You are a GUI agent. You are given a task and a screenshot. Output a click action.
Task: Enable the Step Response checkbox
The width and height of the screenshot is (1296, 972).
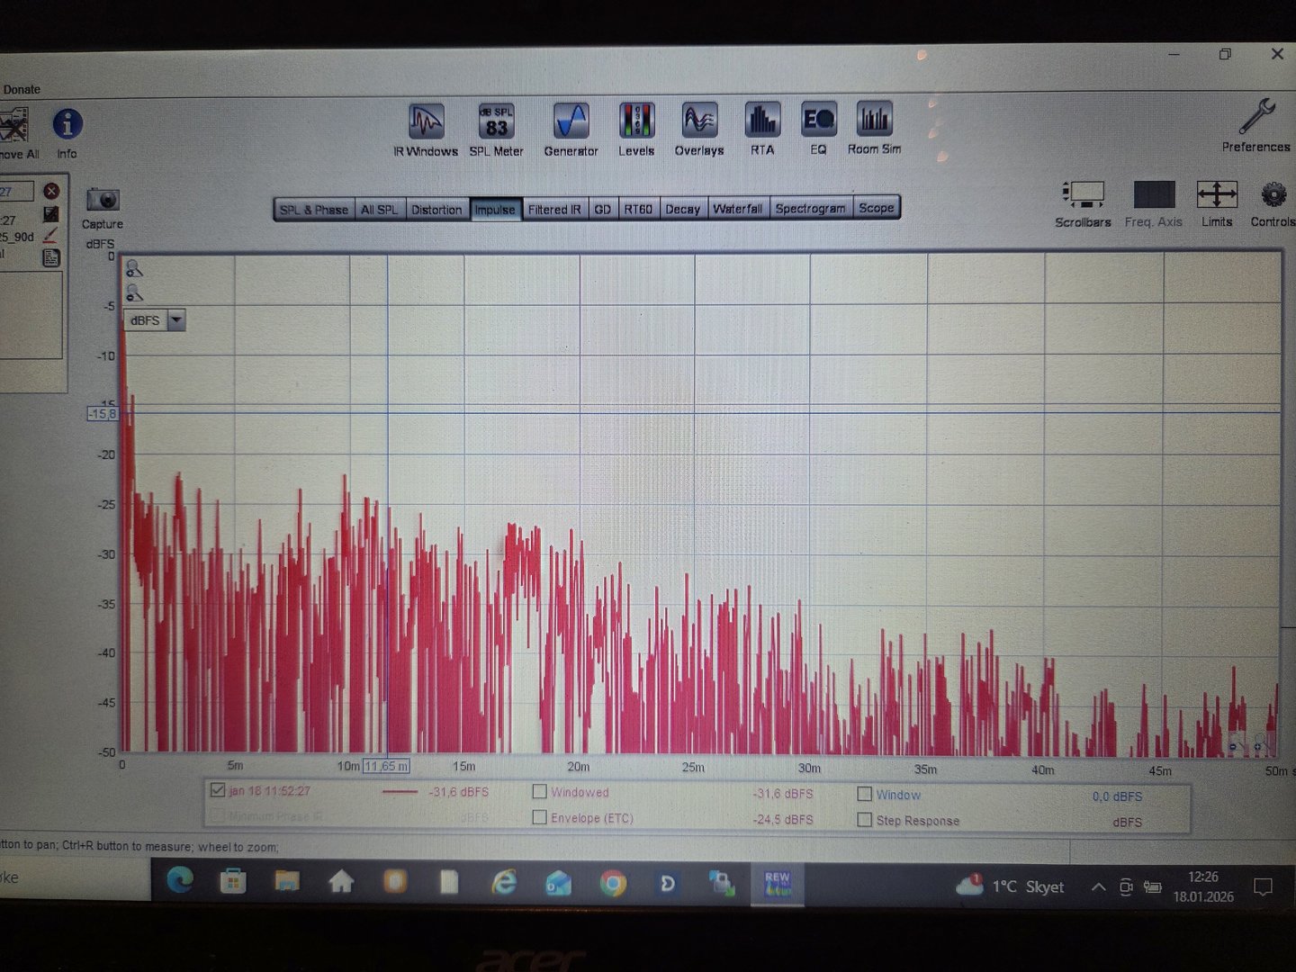pos(864,820)
